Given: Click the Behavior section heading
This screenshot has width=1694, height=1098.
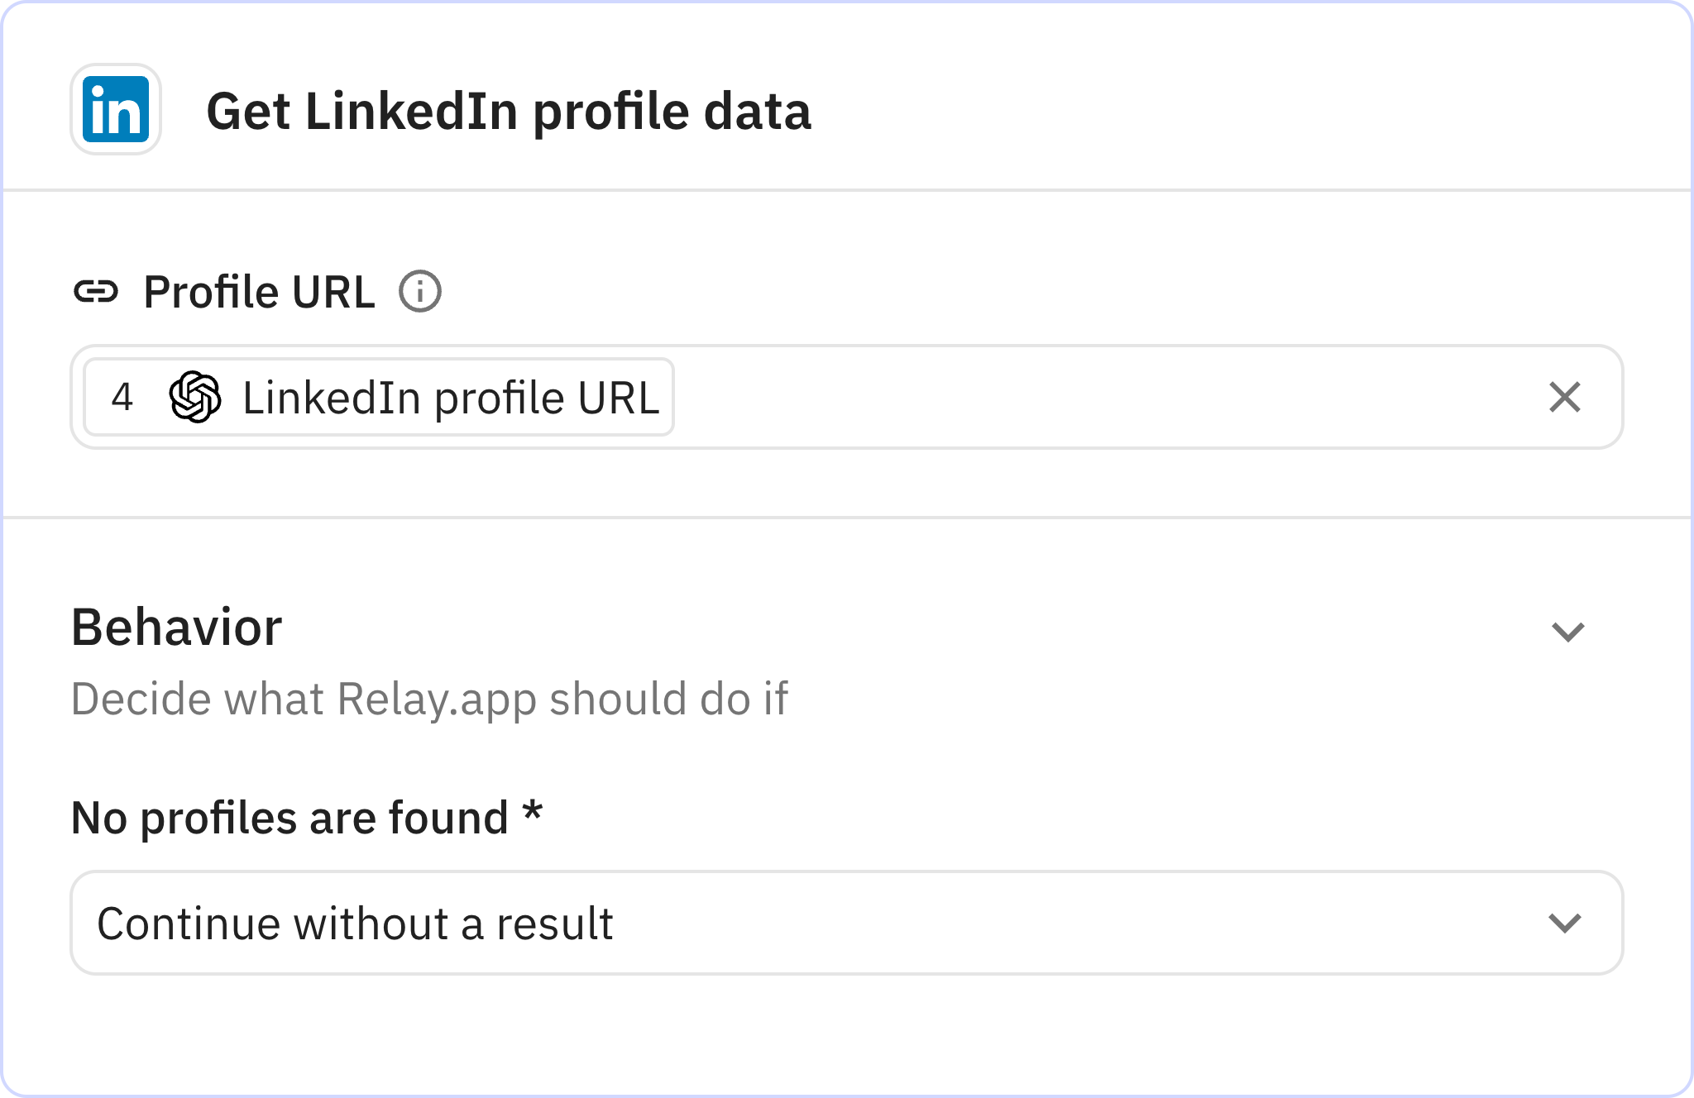Looking at the screenshot, I should (x=176, y=627).
